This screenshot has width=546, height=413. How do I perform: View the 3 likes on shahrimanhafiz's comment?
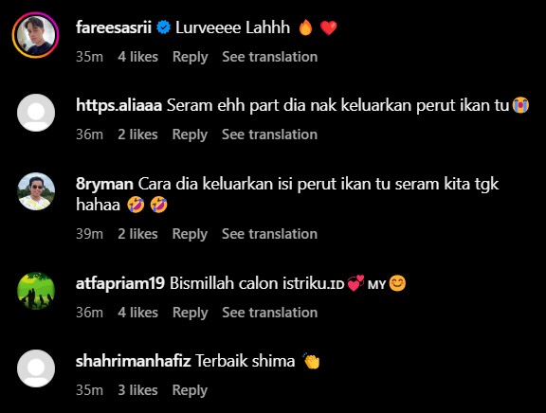(x=137, y=390)
